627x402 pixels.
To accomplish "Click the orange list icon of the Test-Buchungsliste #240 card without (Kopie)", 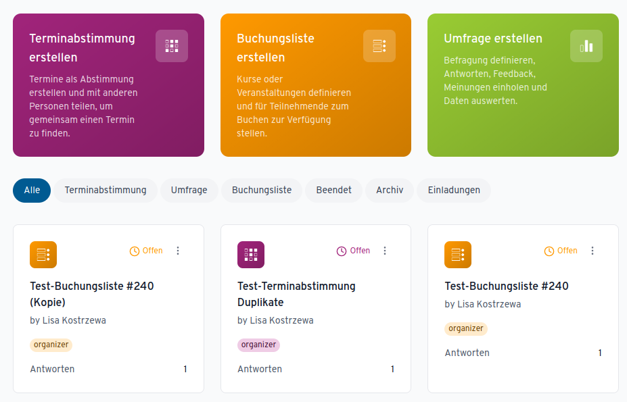I will tap(458, 255).
